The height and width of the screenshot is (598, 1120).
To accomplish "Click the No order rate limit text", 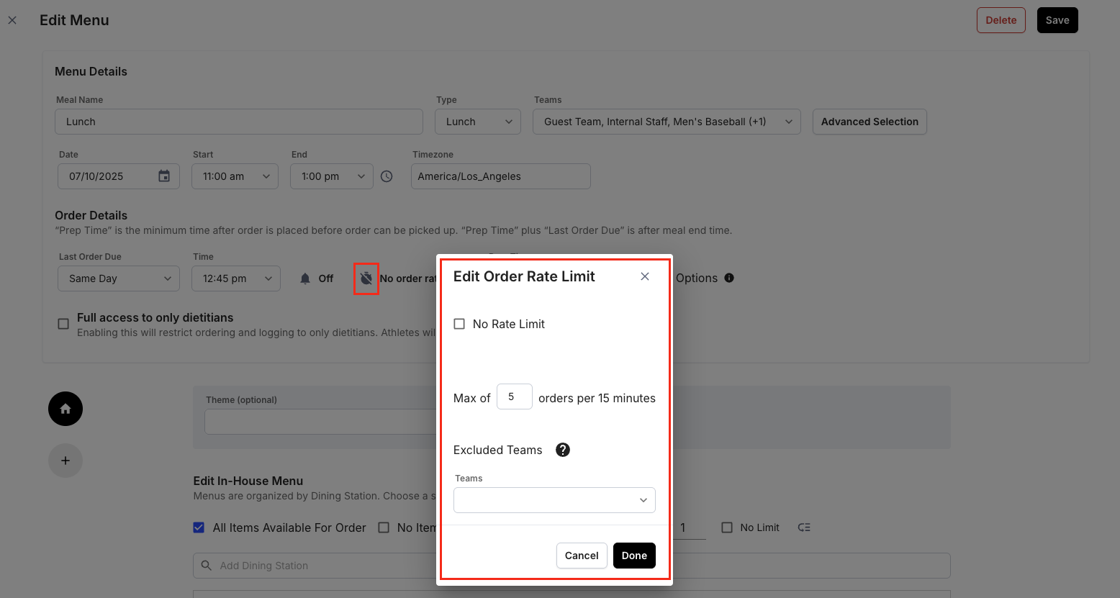I will 408,278.
